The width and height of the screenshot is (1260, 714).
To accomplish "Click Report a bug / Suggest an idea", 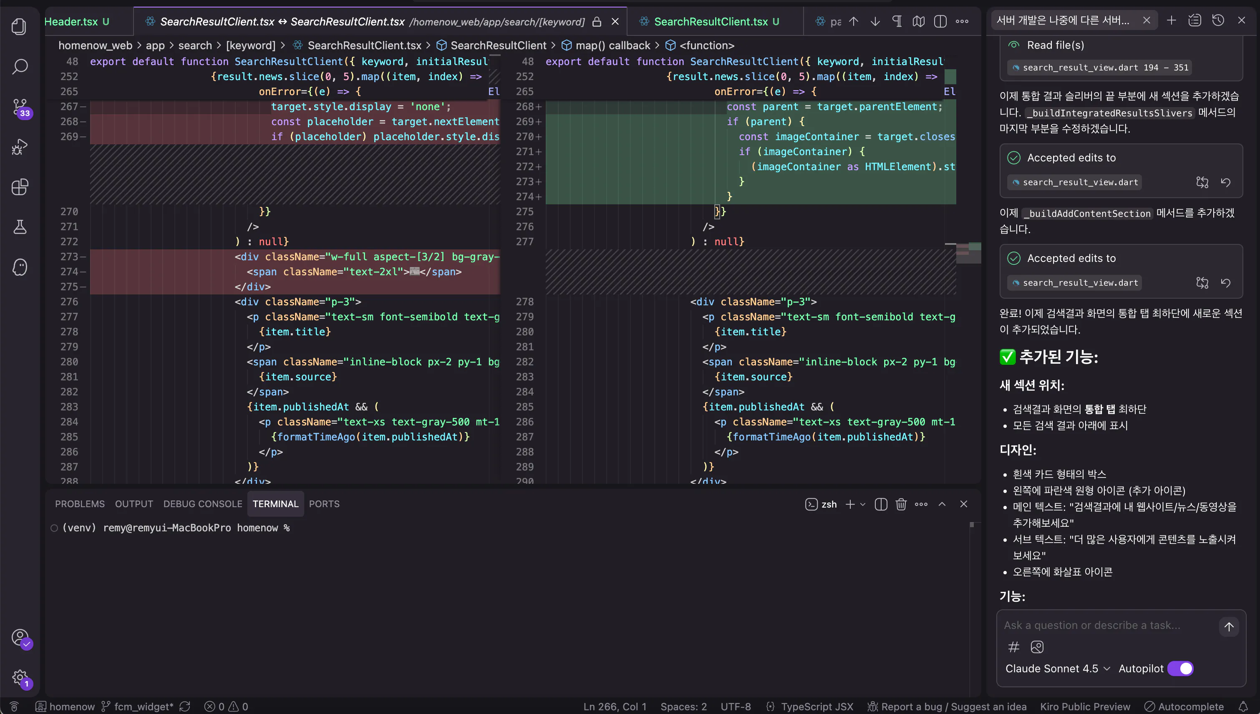I will [947, 706].
